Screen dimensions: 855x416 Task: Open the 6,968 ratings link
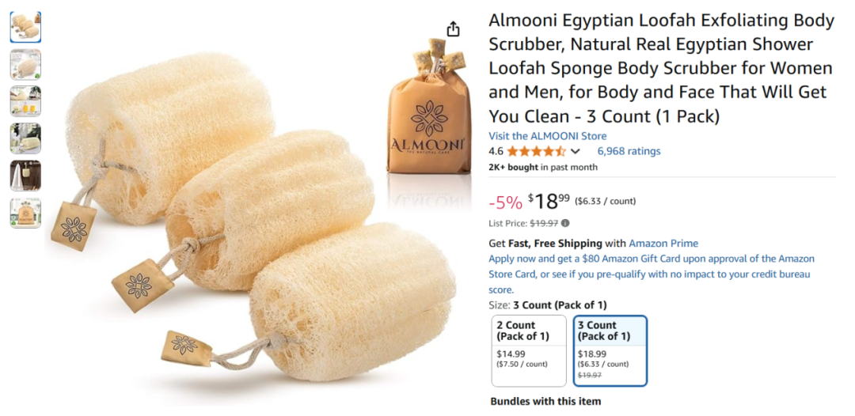[629, 151]
